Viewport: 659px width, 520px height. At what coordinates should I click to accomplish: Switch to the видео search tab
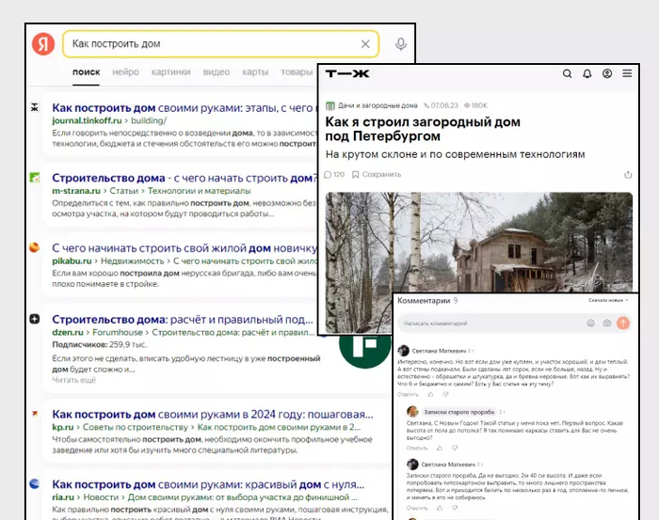tap(216, 71)
